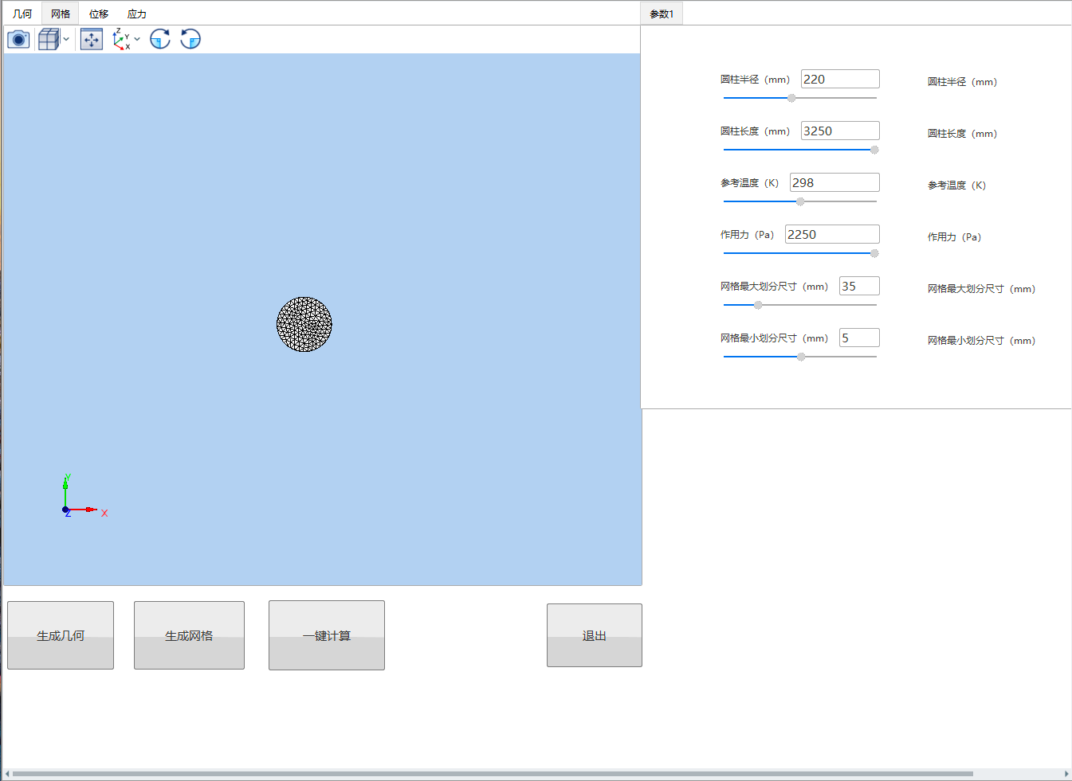
Task: Click the XYZ axis orientation icon
Action: click(121, 39)
